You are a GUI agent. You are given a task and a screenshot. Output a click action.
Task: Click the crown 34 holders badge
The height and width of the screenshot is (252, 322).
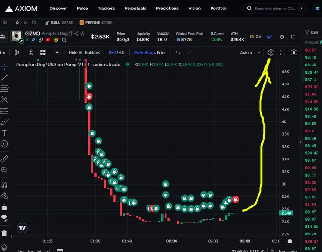click(x=256, y=37)
